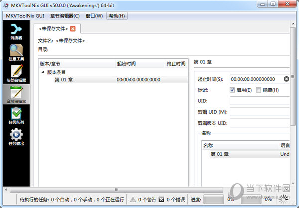Focus the UID input field
The height and width of the screenshot is (208, 299).
(260, 101)
